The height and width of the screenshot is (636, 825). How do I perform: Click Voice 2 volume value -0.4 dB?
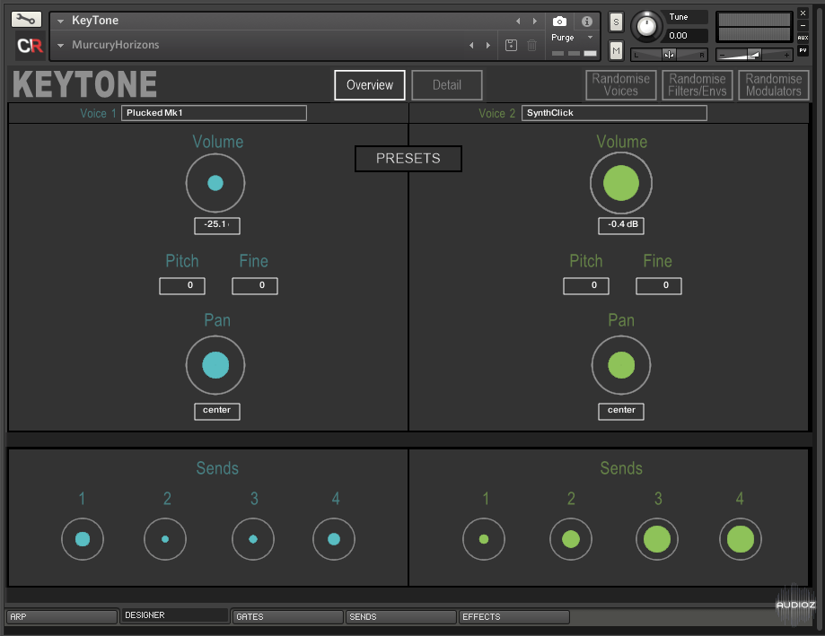pyautogui.click(x=621, y=225)
